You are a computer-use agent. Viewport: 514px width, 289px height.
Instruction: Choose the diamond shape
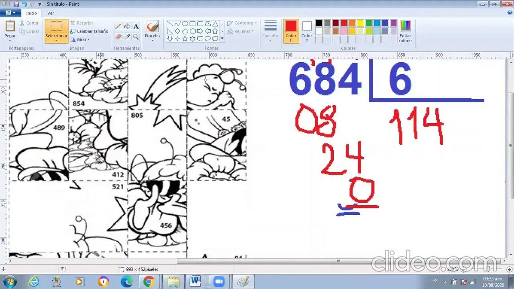click(x=177, y=31)
